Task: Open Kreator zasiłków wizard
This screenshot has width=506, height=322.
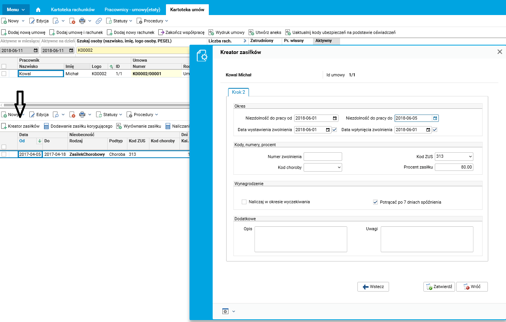Action: click(x=20, y=126)
